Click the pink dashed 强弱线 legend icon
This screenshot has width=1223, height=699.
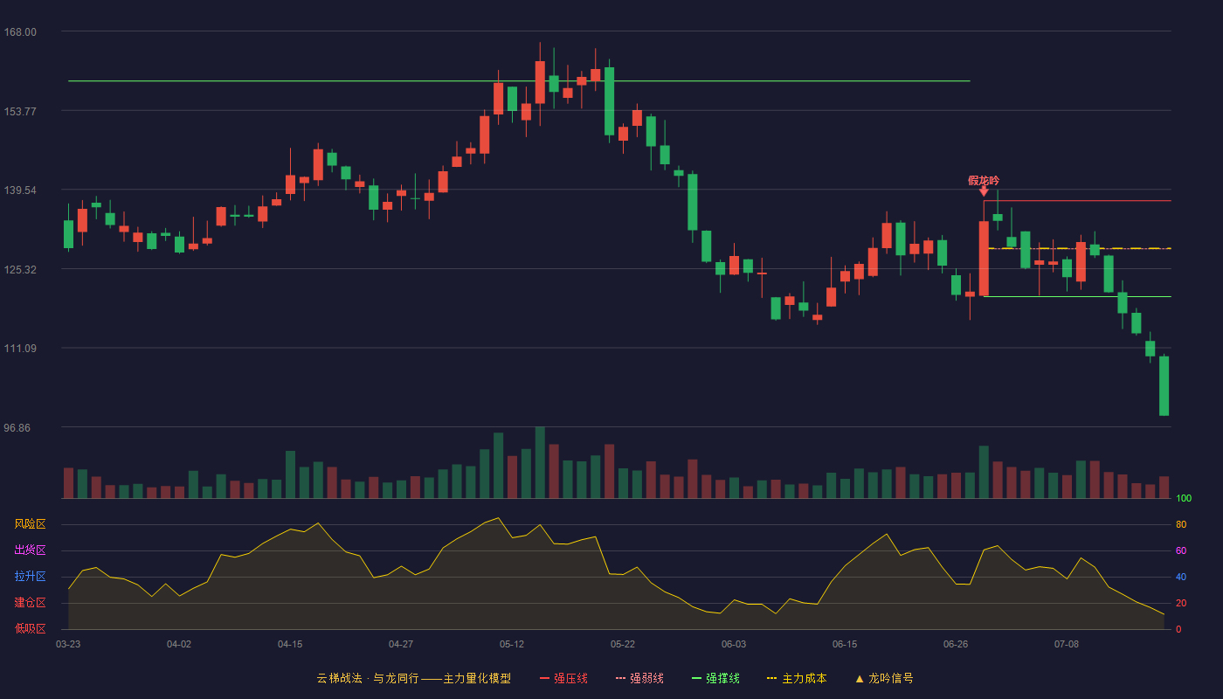[621, 678]
